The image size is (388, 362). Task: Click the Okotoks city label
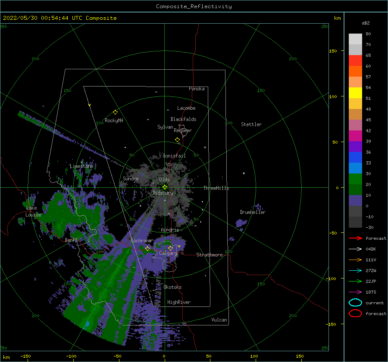(x=172, y=287)
